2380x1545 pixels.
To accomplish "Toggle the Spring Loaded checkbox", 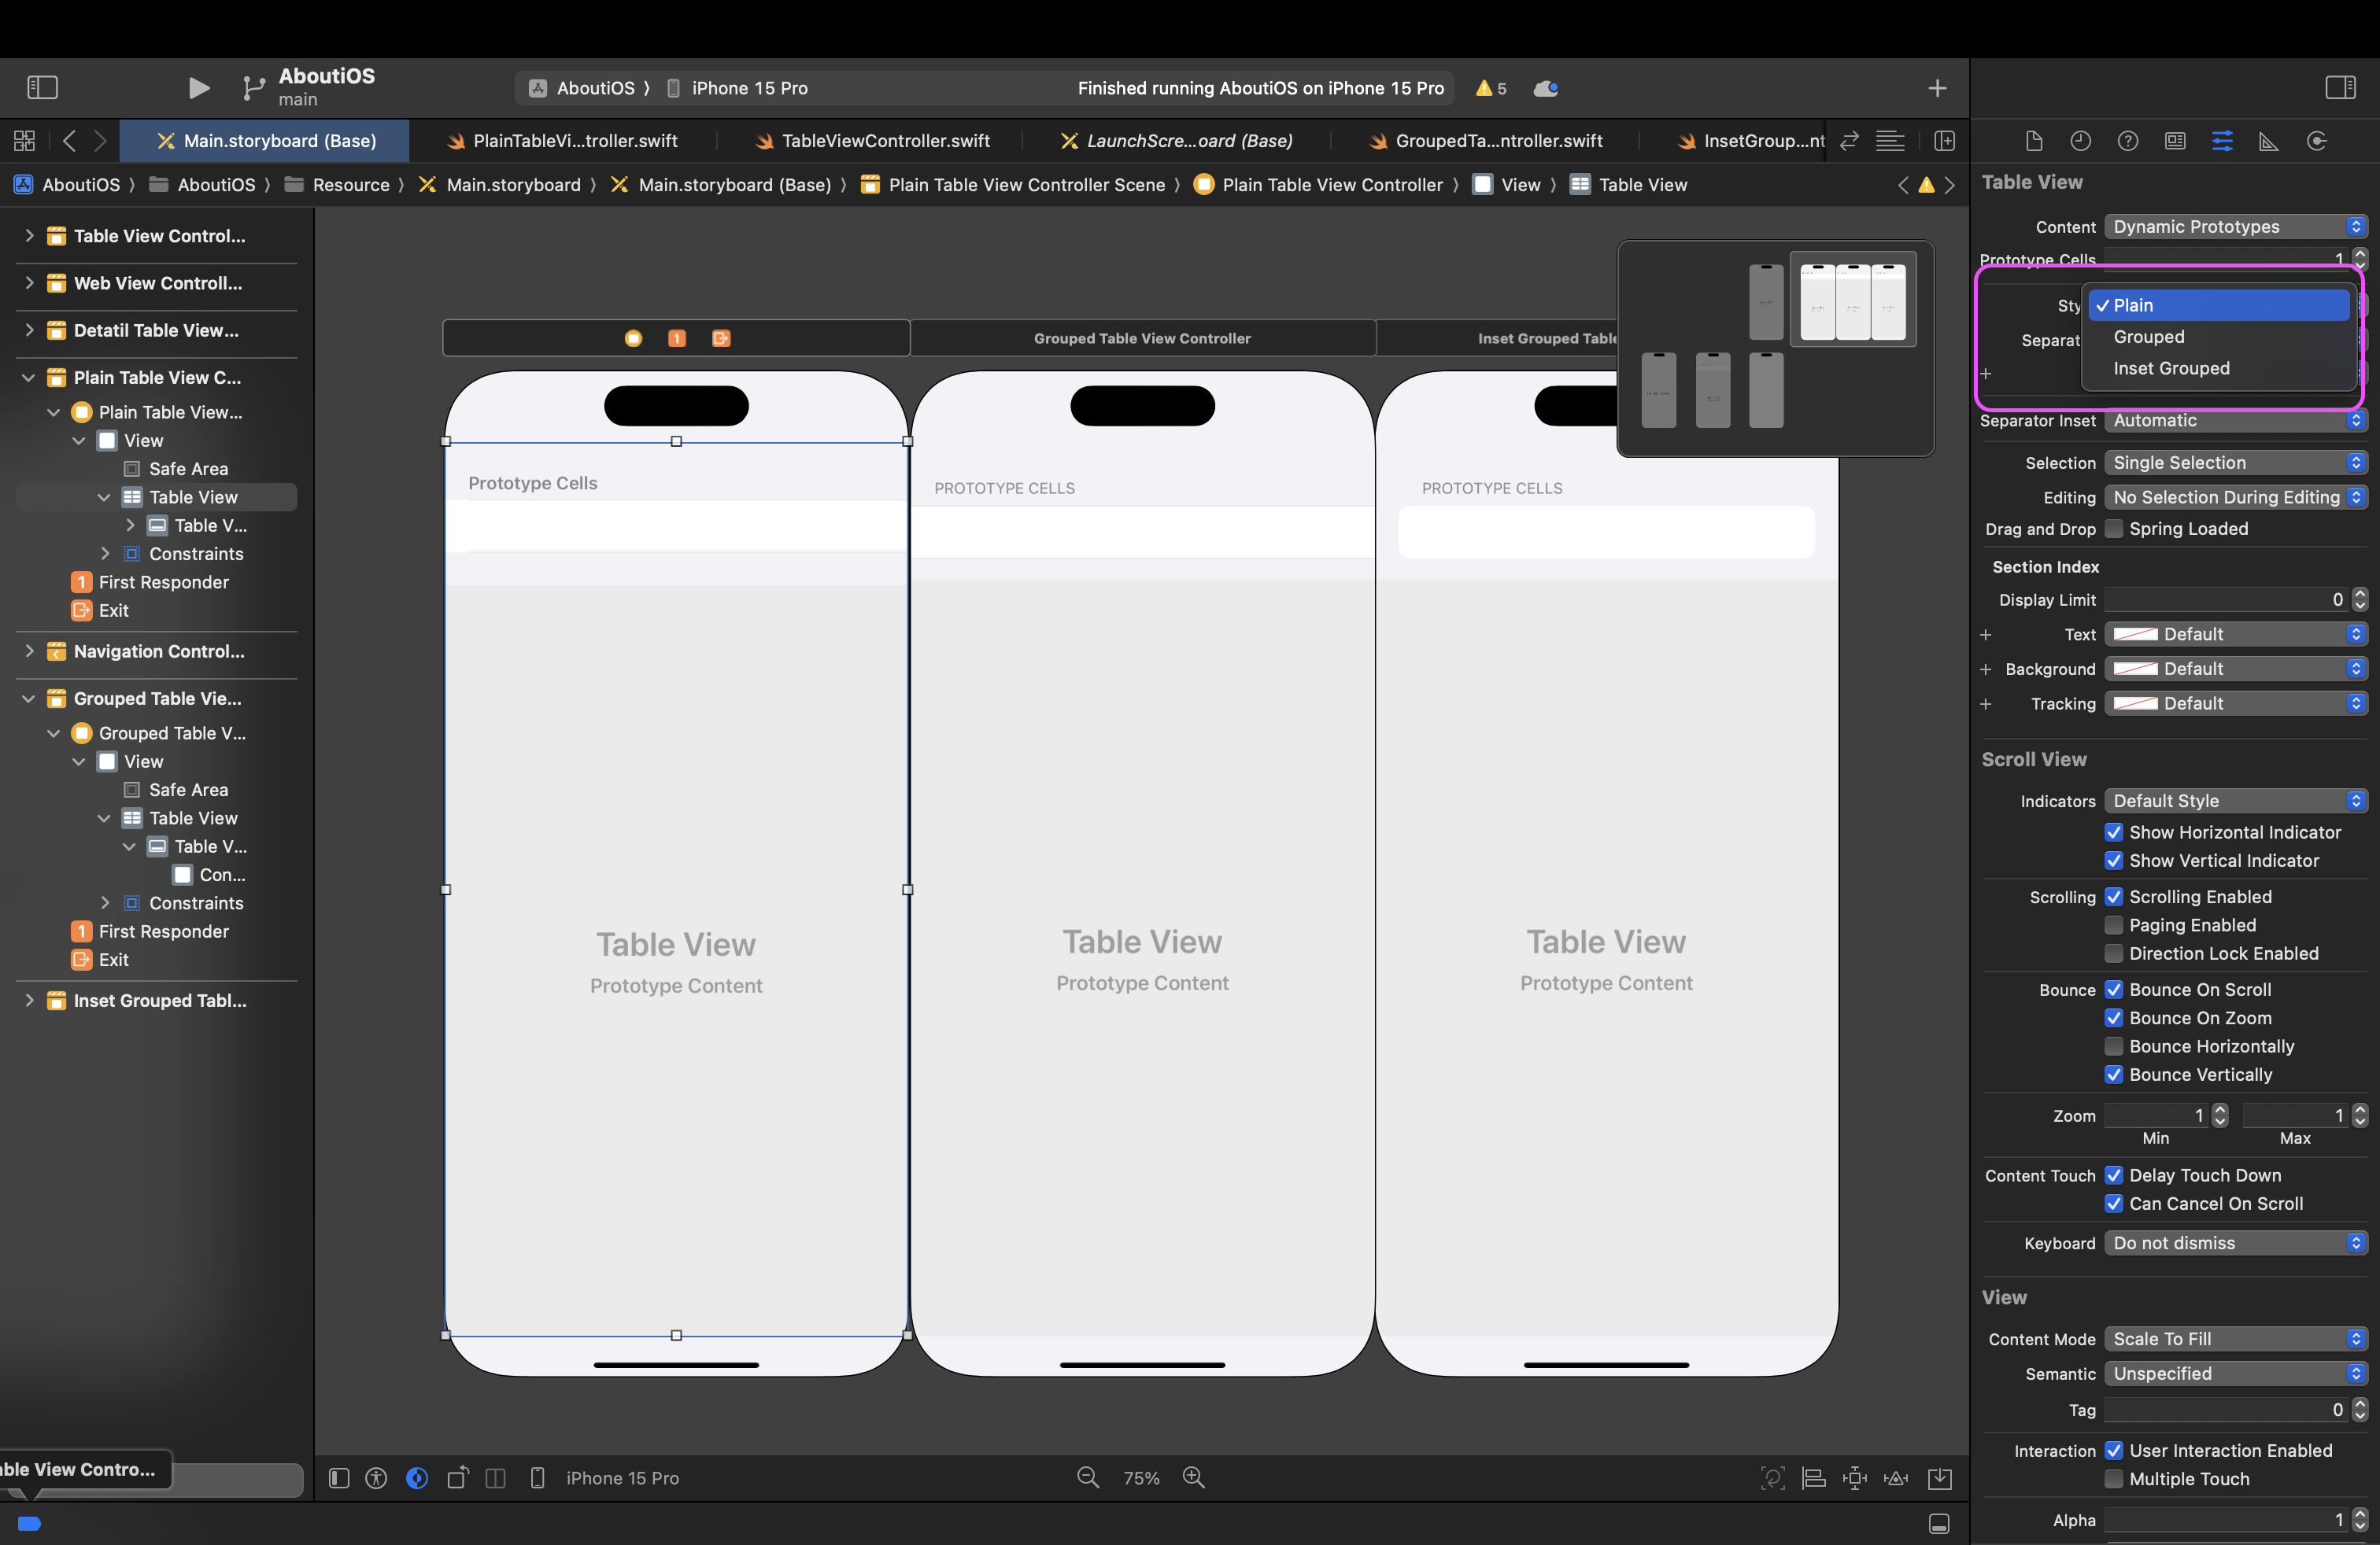I will [x=2114, y=529].
